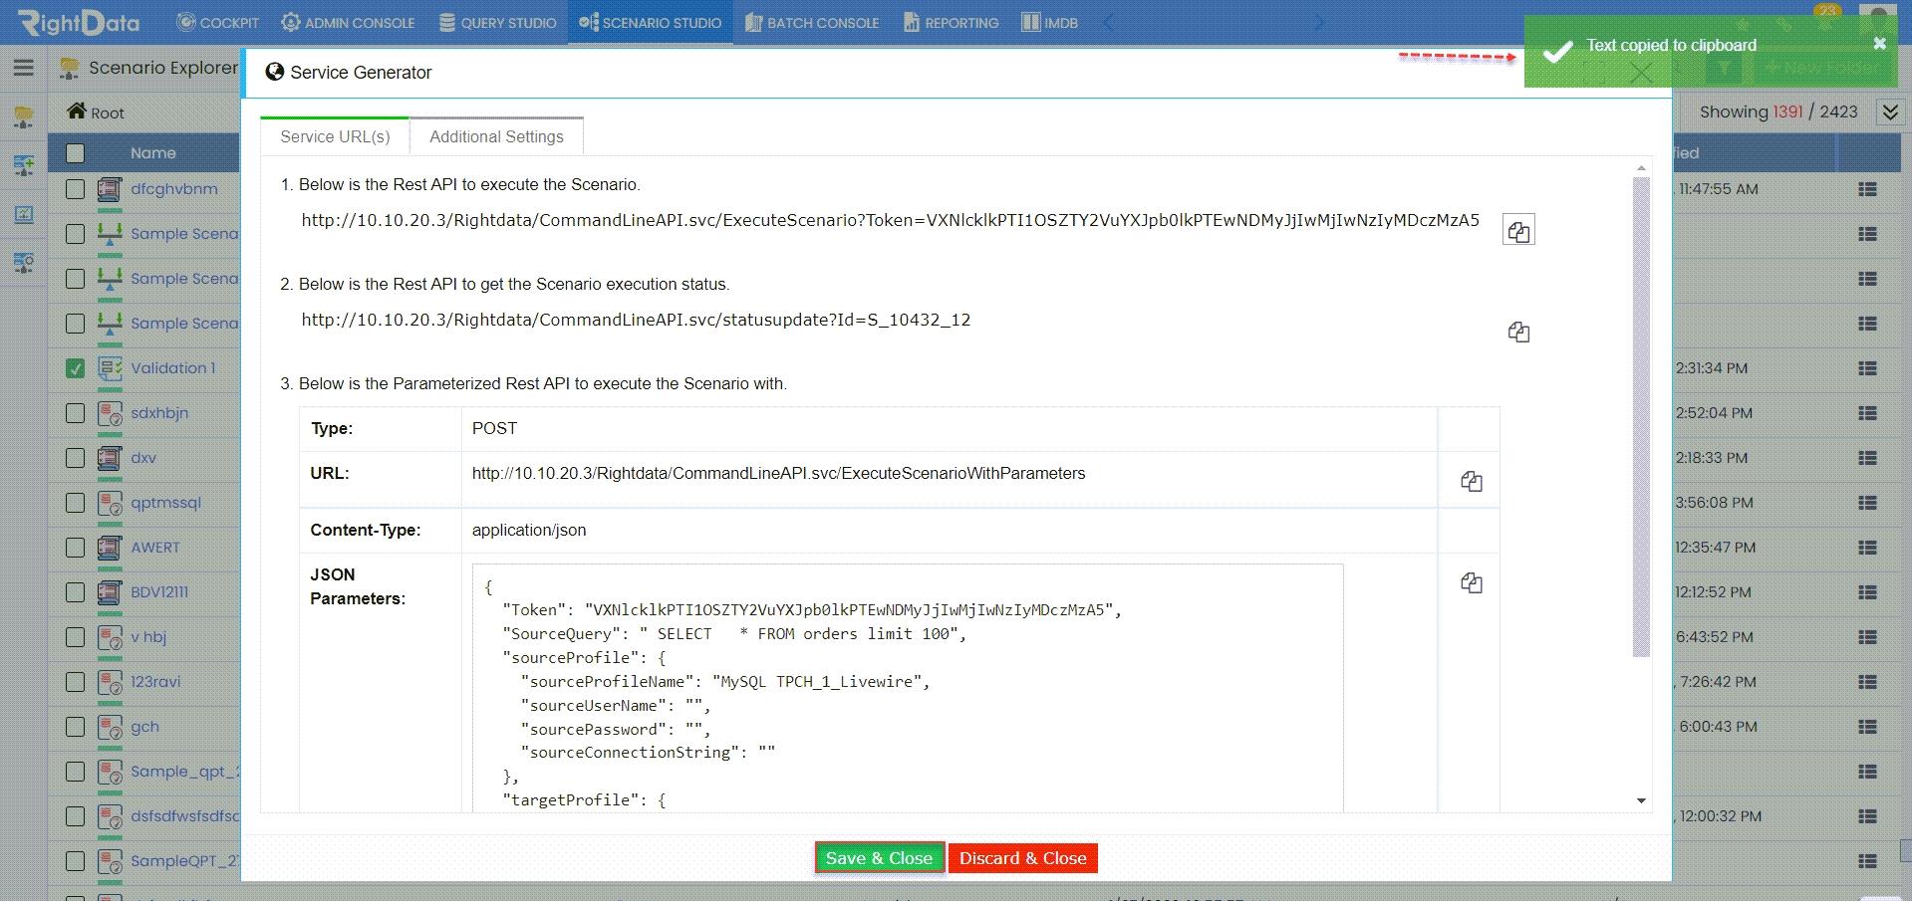Check the sdxhbjn row checkbox
1912x901 pixels.
(76, 413)
